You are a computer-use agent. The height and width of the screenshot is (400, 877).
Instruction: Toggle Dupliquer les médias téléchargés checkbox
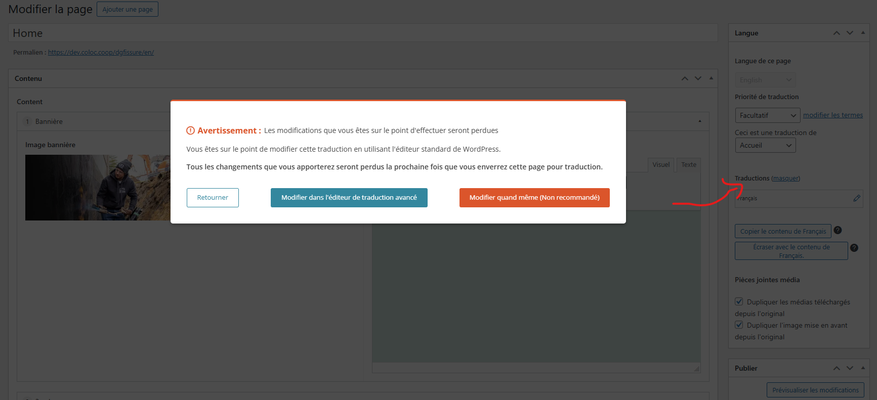tap(739, 301)
